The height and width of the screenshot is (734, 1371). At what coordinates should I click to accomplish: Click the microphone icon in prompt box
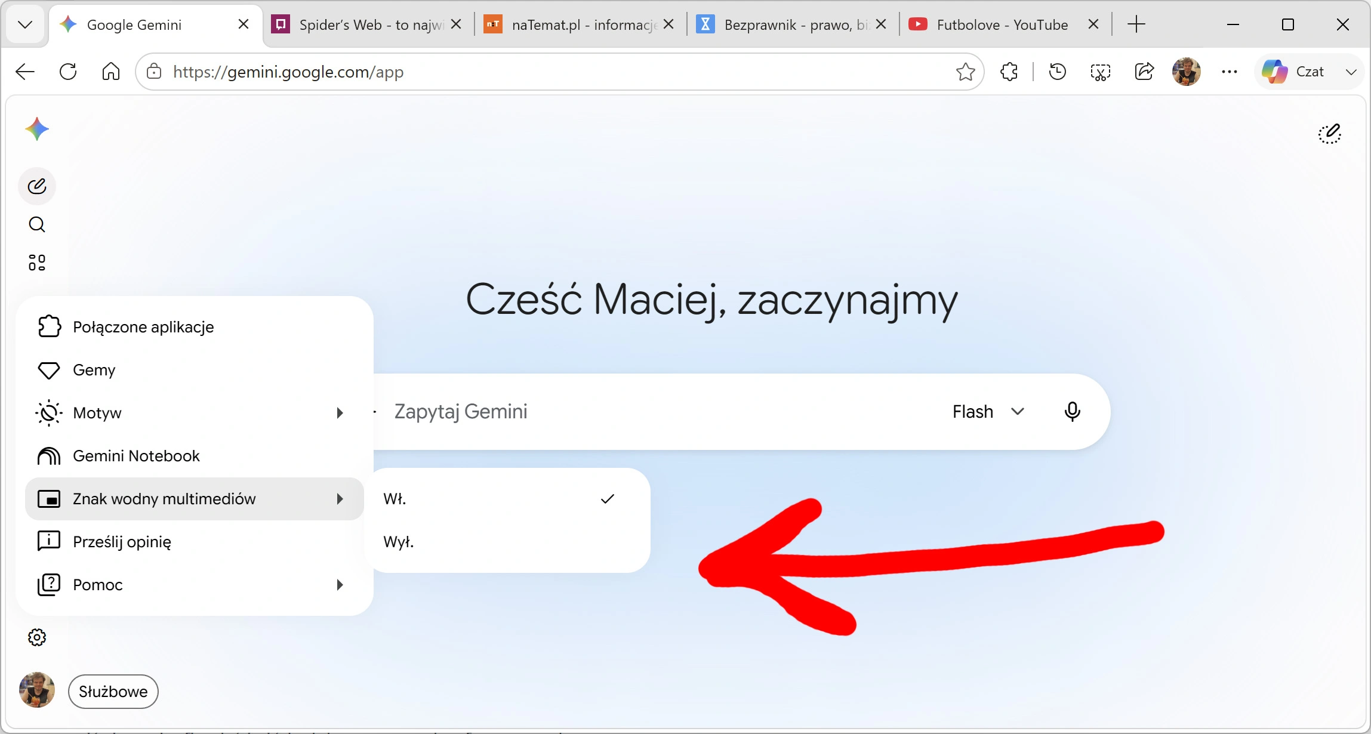(x=1072, y=412)
